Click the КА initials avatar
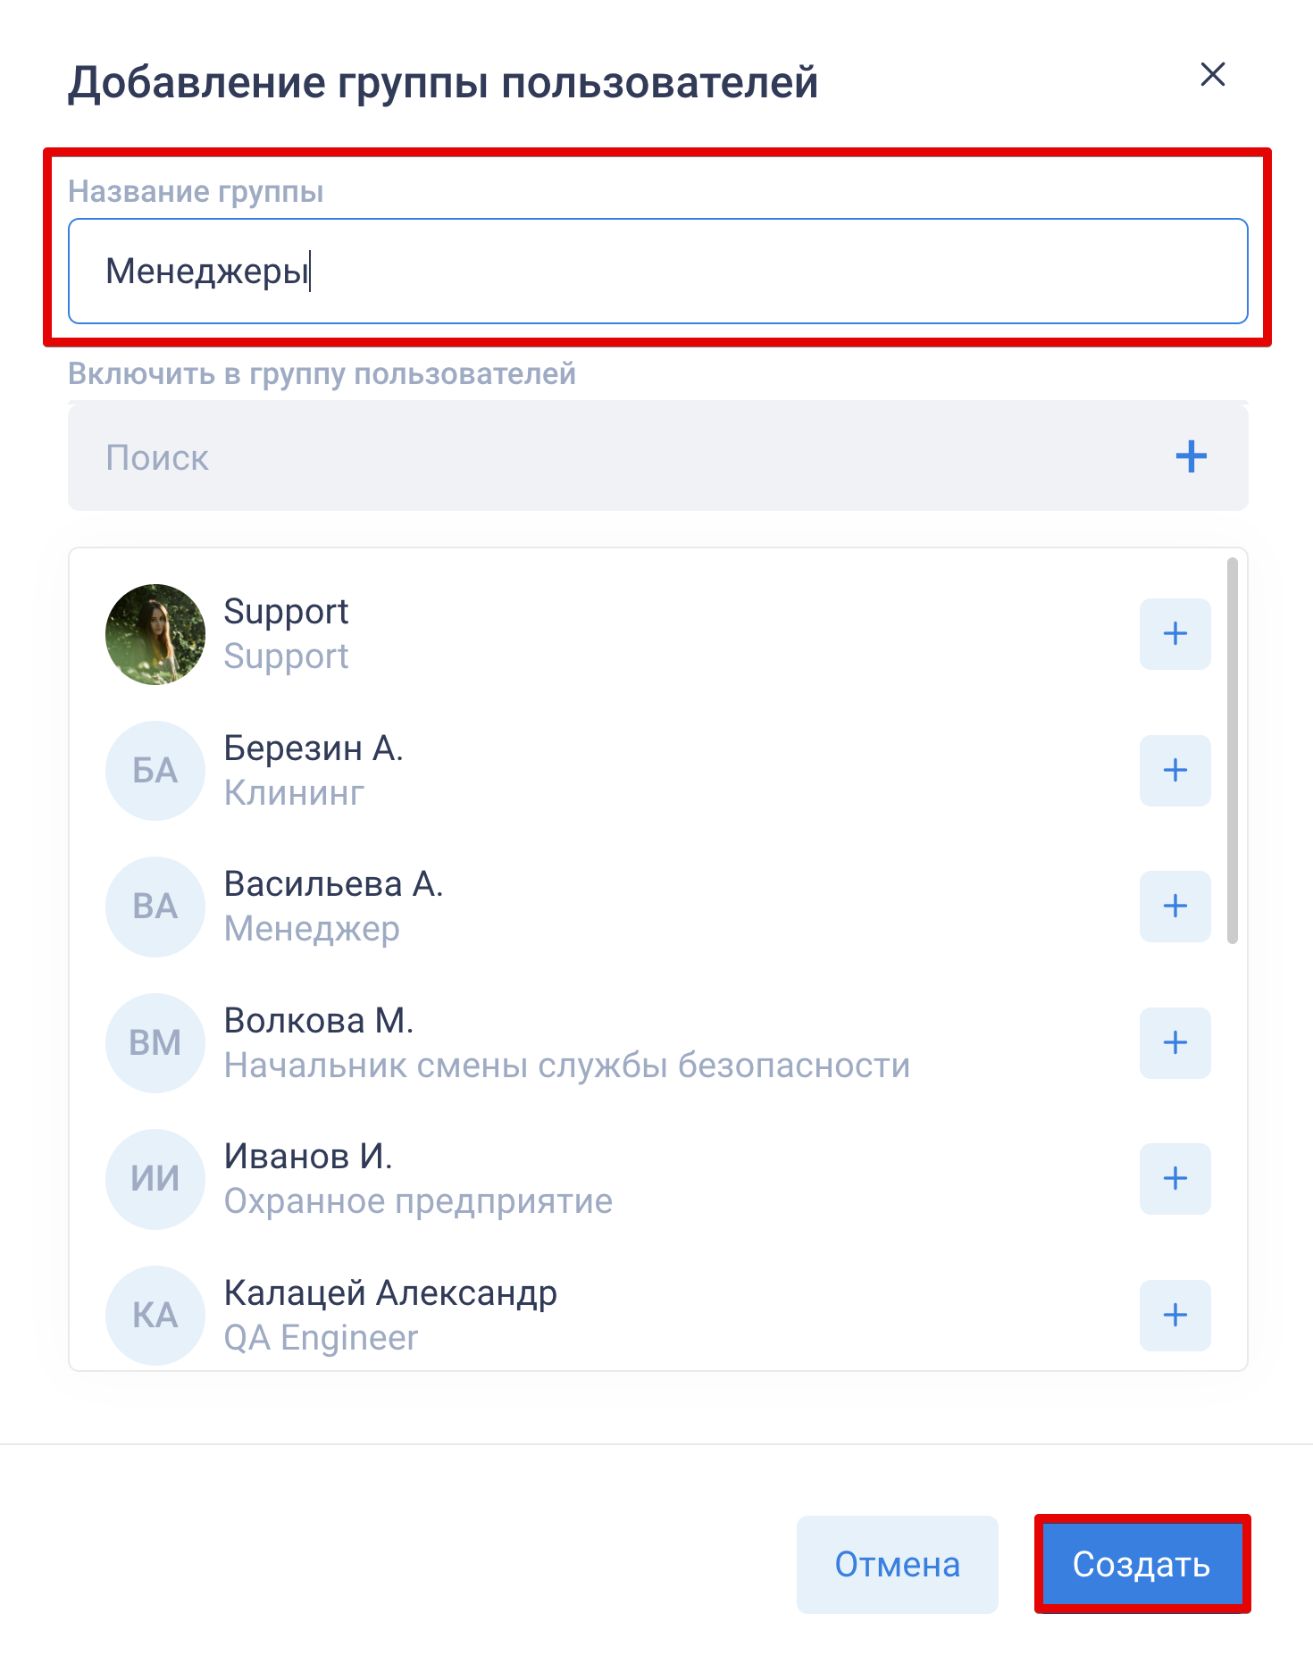This screenshot has height=1672, width=1313. (155, 1315)
